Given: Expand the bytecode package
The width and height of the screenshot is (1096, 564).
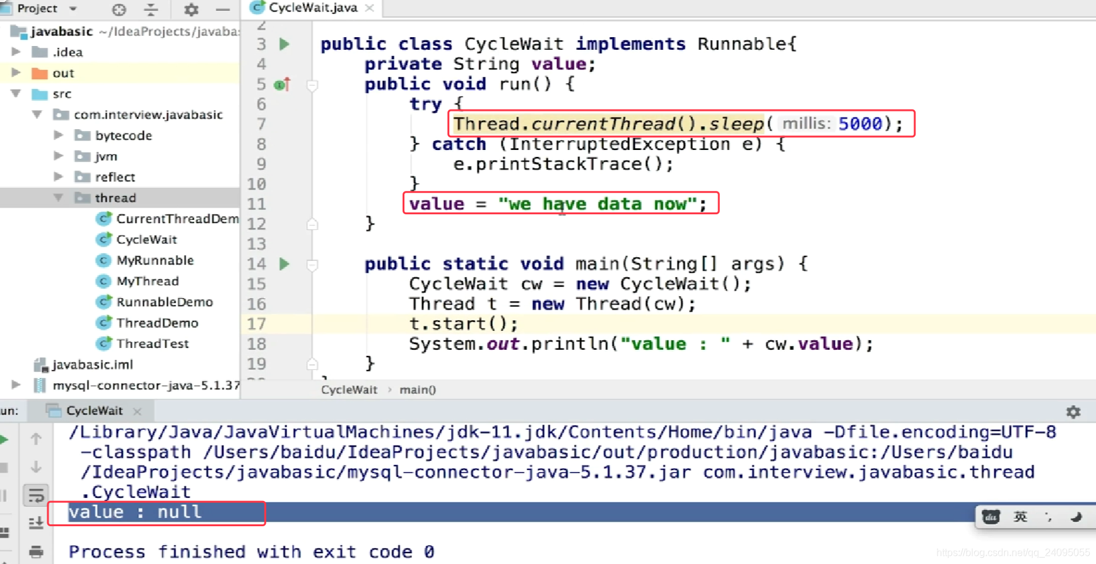Looking at the screenshot, I should 59,135.
